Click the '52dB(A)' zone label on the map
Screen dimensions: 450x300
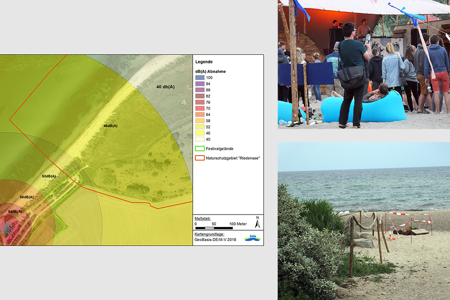pyautogui.click(x=49, y=176)
